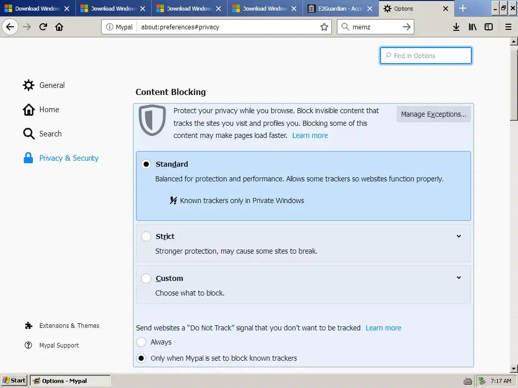Open the home page via house icon
The image size is (518, 388).
(59, 27)
